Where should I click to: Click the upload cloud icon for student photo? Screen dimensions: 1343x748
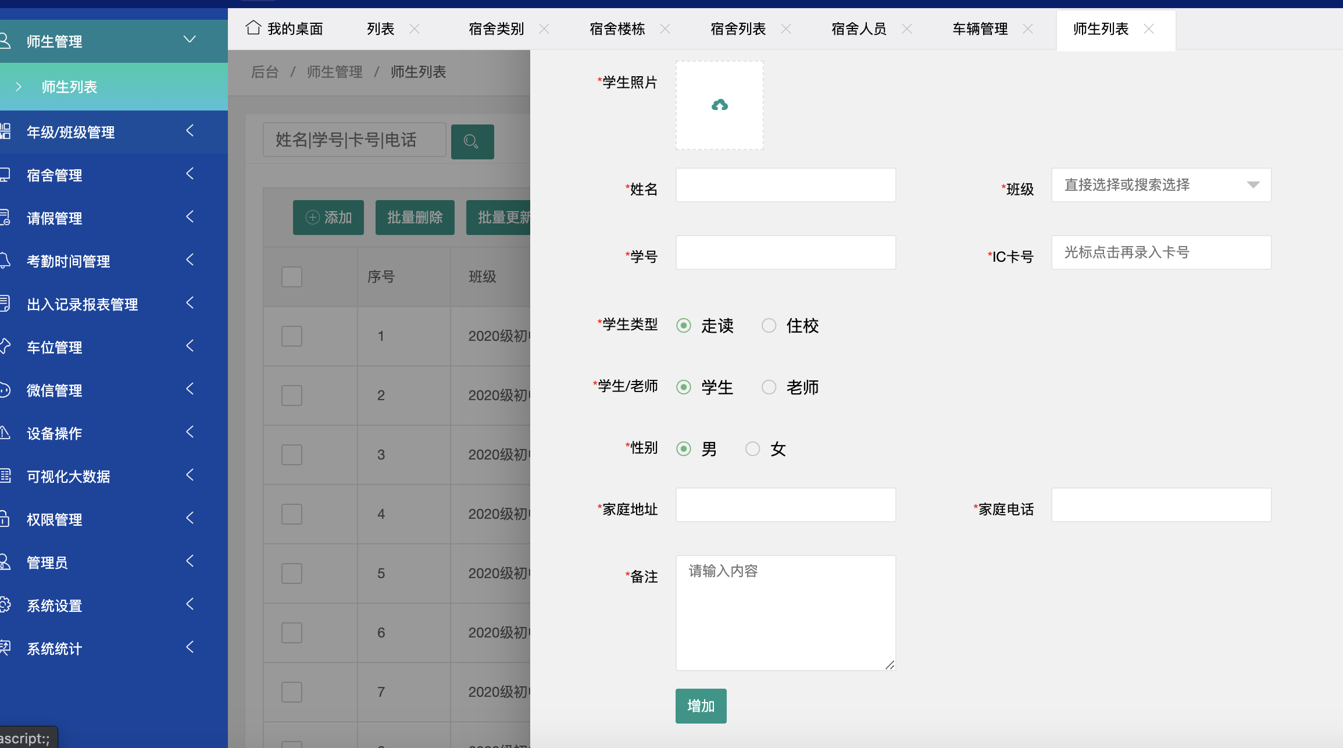tap(720, 105)
